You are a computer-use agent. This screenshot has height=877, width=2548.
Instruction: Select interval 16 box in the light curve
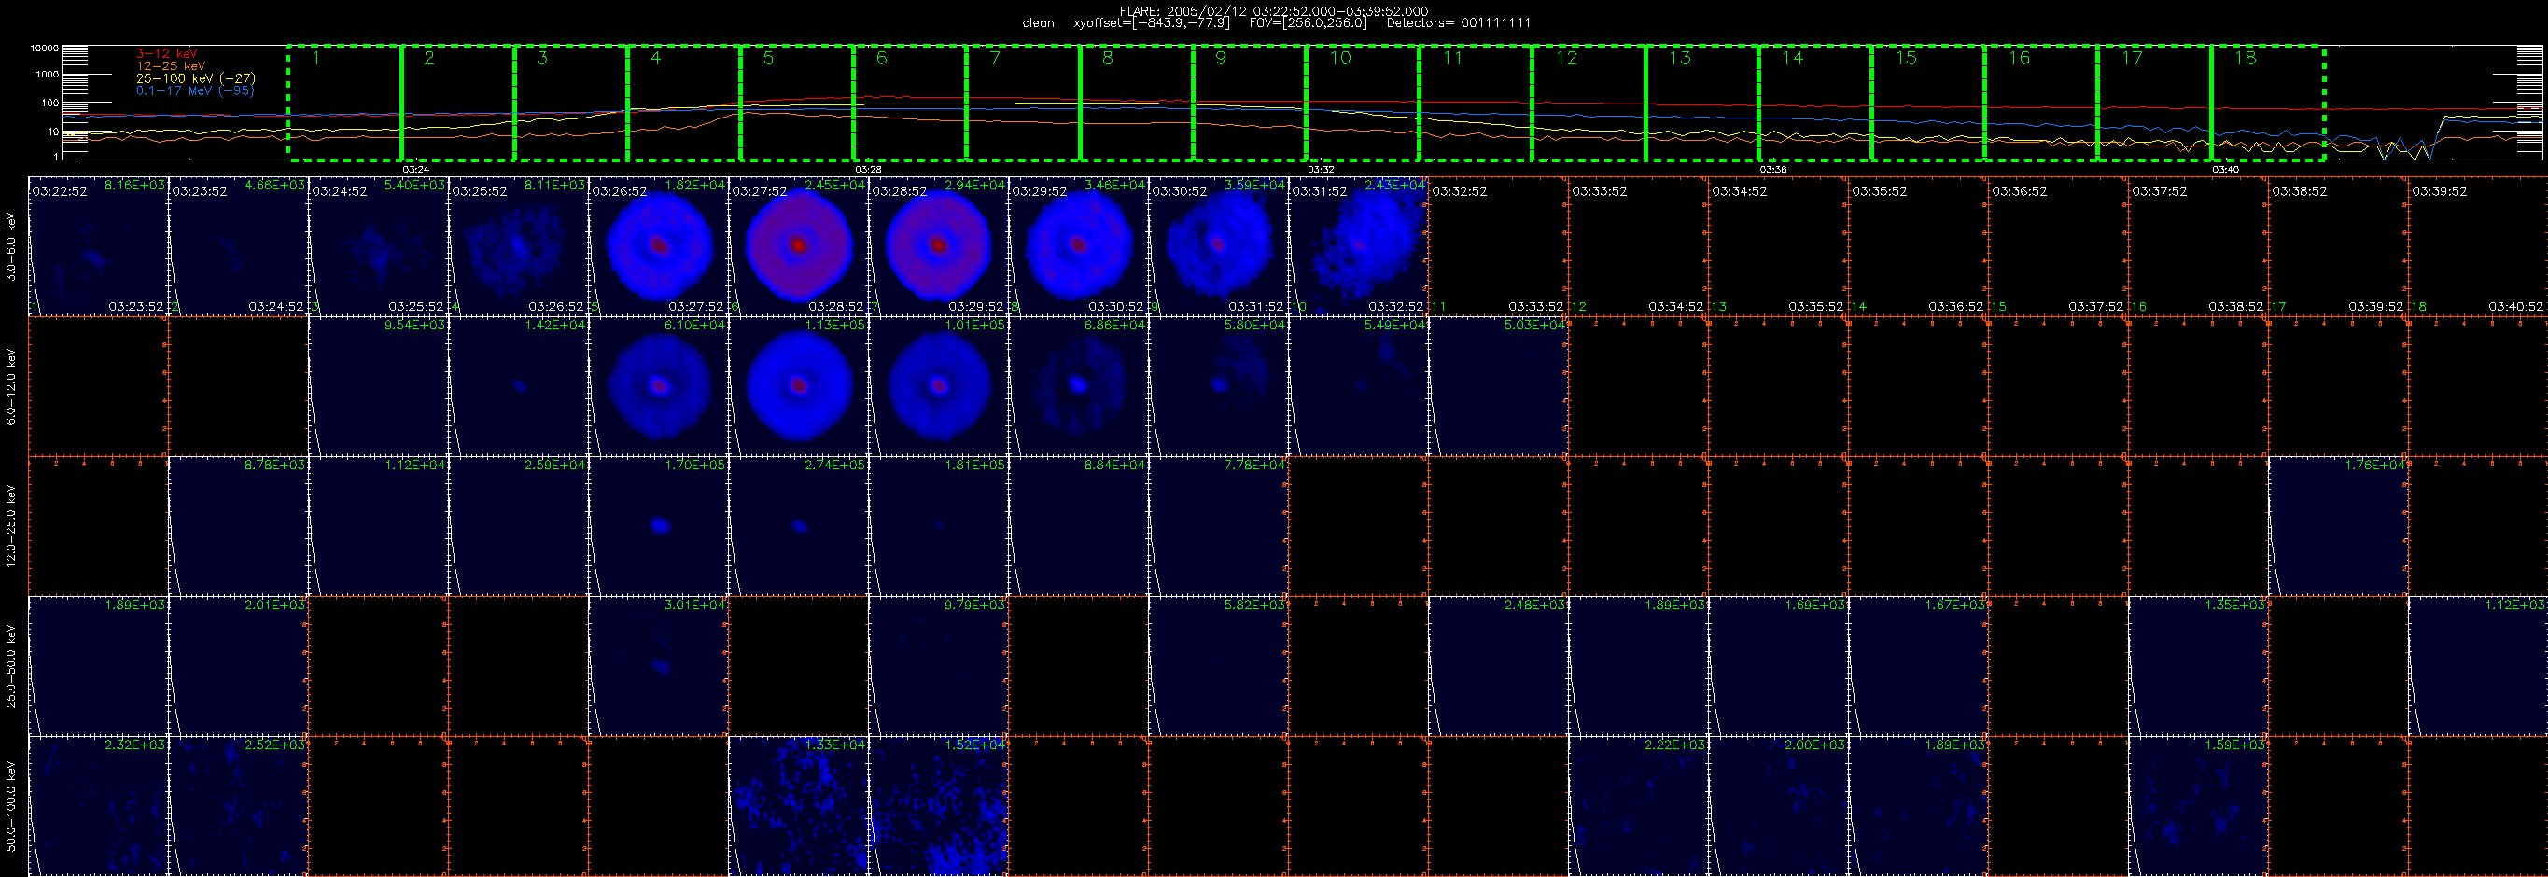tap(2041, 102)
